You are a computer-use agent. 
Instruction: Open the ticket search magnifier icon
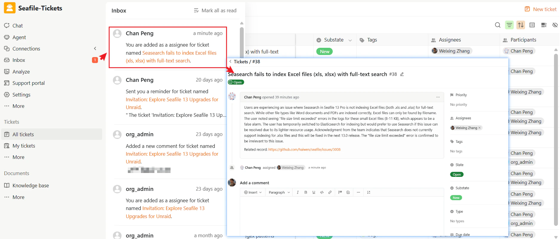coord(498,25)
